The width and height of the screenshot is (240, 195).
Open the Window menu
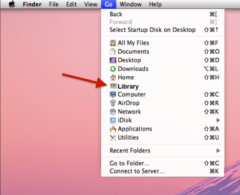tap(130, 4)
